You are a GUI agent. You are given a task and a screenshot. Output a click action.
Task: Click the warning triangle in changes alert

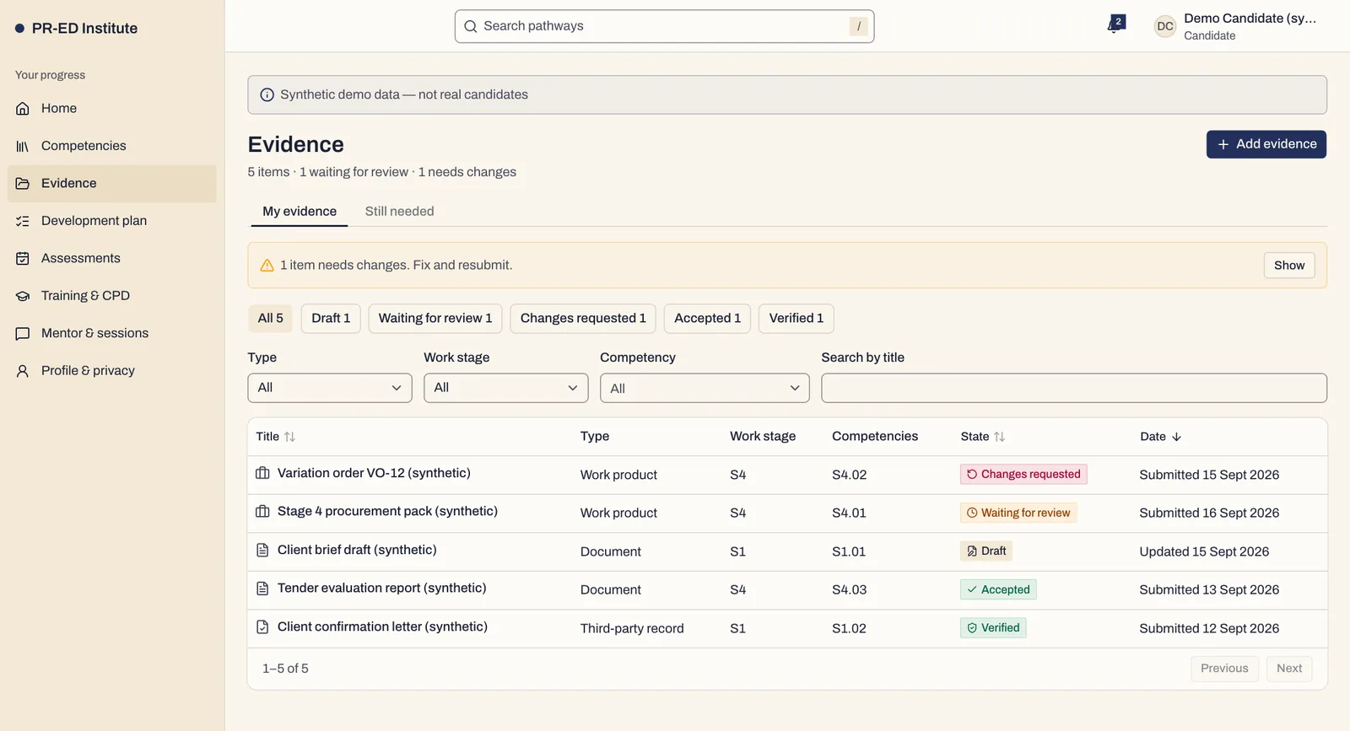[x=267, y=266]
